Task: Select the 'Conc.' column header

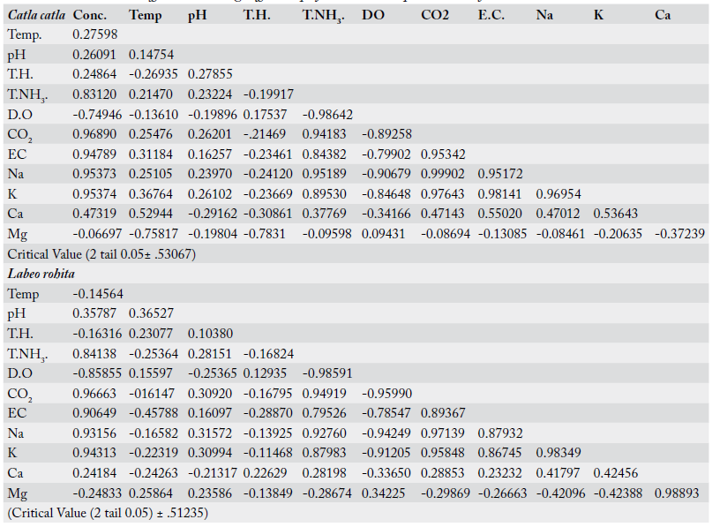Action: click(90, 15)
